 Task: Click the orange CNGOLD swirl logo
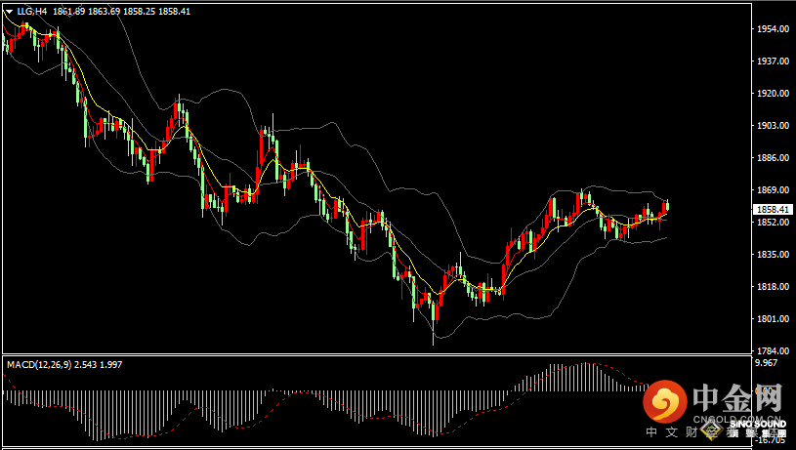point(665,401)
